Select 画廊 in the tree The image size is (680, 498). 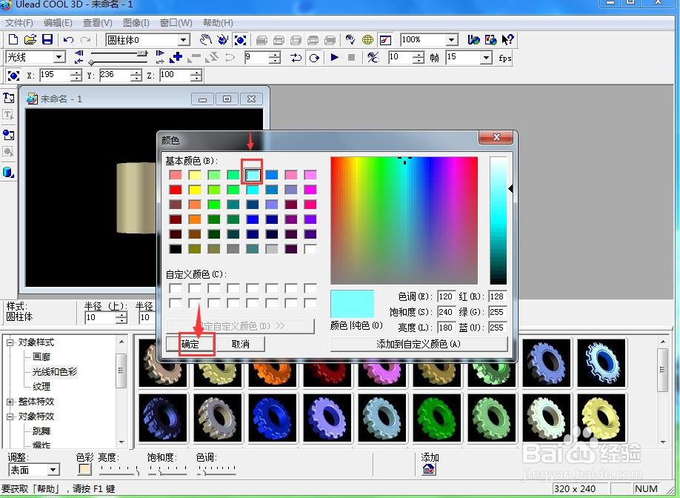pos(41,357)
